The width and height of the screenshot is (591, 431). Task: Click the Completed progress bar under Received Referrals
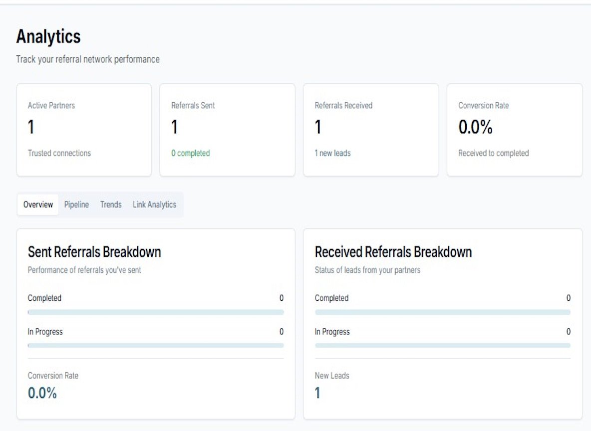pos(442,312)
